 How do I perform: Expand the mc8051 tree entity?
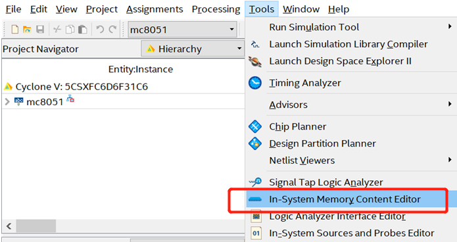(x=7, y=102)
